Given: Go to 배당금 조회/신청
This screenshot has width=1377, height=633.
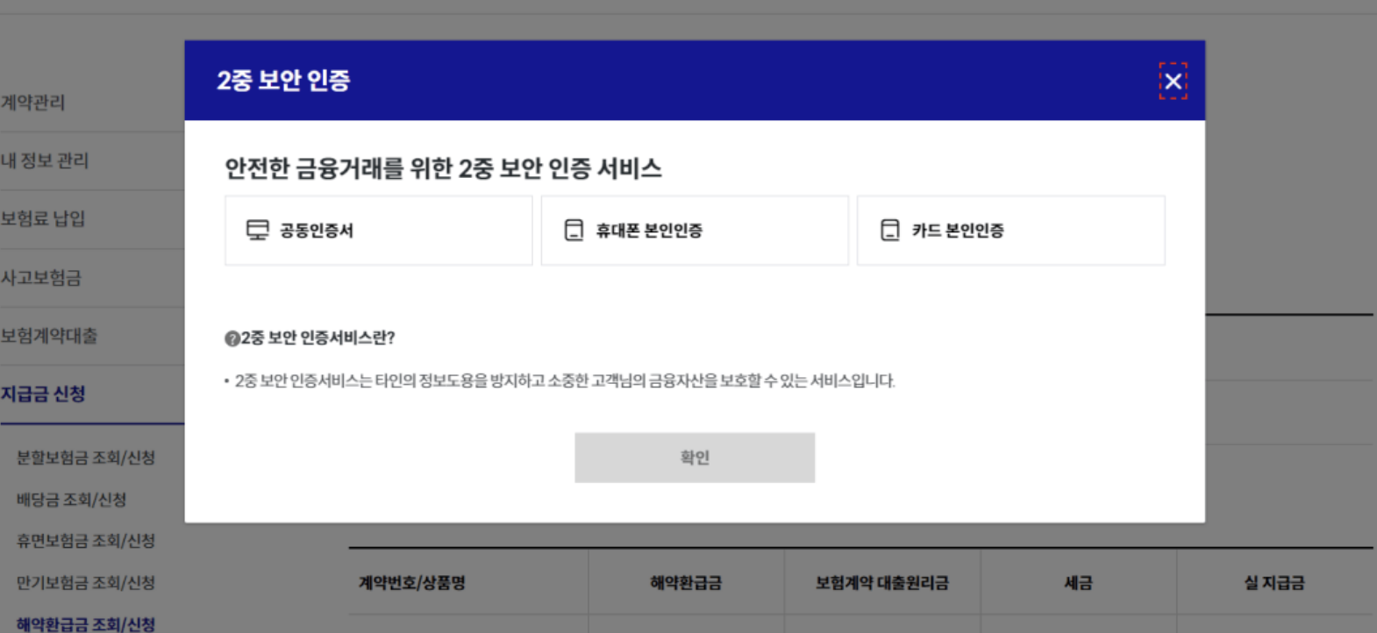Looking at the screenshot, I should point(72,500).
